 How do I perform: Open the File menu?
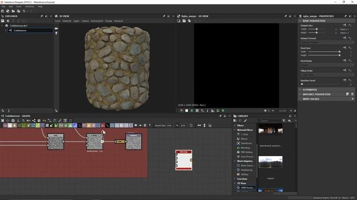(x=3, y=7)
